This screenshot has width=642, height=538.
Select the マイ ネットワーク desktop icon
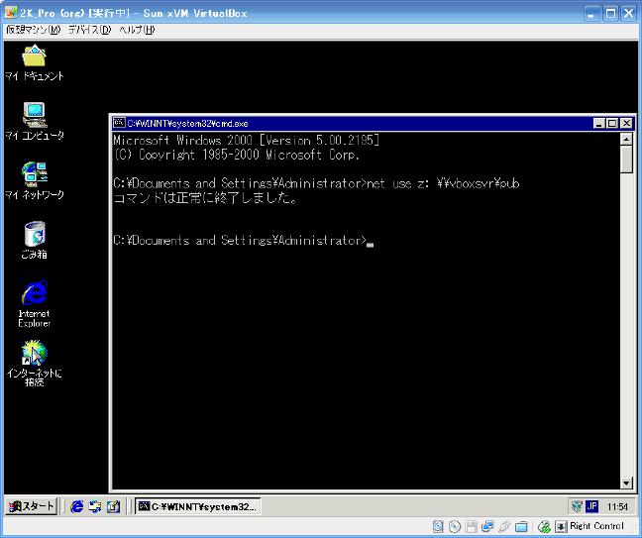click(x=35, y=180)
